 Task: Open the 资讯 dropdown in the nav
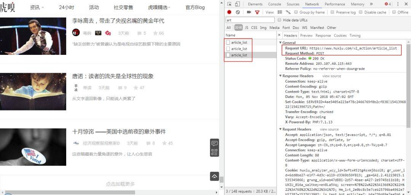(37, 7)
